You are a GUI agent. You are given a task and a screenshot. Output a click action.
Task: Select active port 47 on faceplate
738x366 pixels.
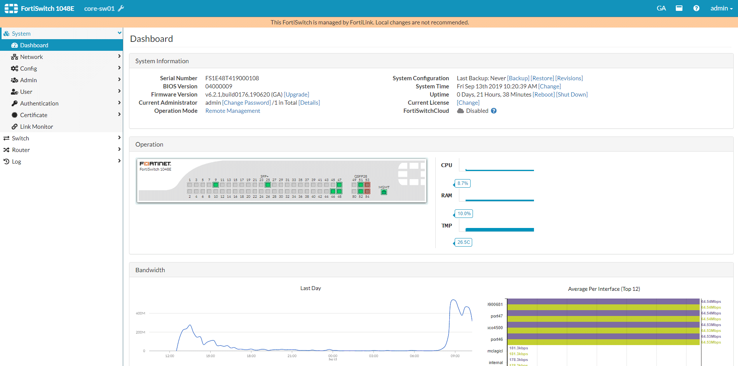tap(339, 185)
